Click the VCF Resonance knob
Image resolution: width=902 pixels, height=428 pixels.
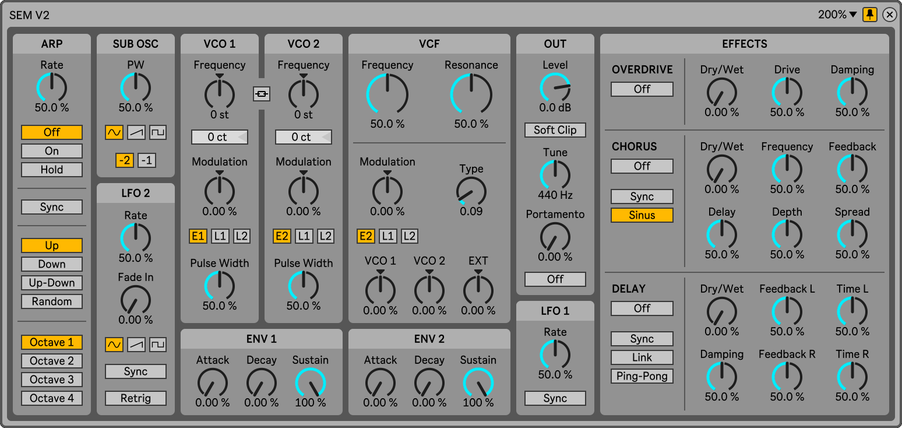click(471, 94)
